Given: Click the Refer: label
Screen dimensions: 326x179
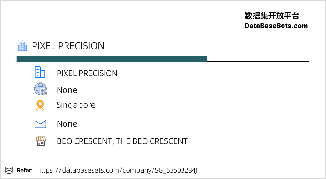Looking at the screenshot, I should point(25,171).
